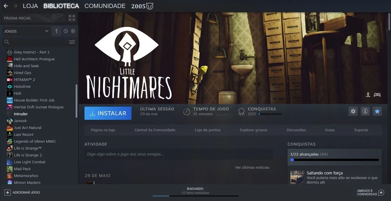
Task: Select Hired Ops in list
Action: [23, 73]
